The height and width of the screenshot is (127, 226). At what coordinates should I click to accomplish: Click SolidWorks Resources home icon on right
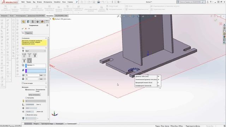point(225,25)
